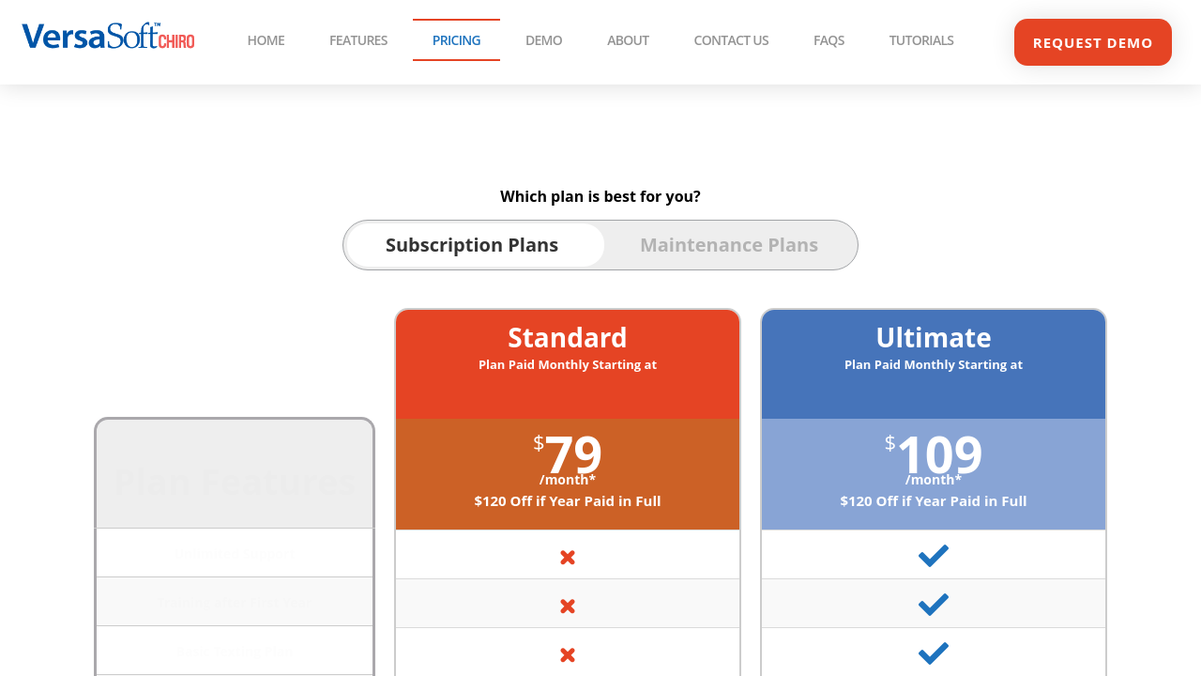Click the first blue checkmark under Ultimate
This screenshot has width=1201, height=676.
point(934,556)
